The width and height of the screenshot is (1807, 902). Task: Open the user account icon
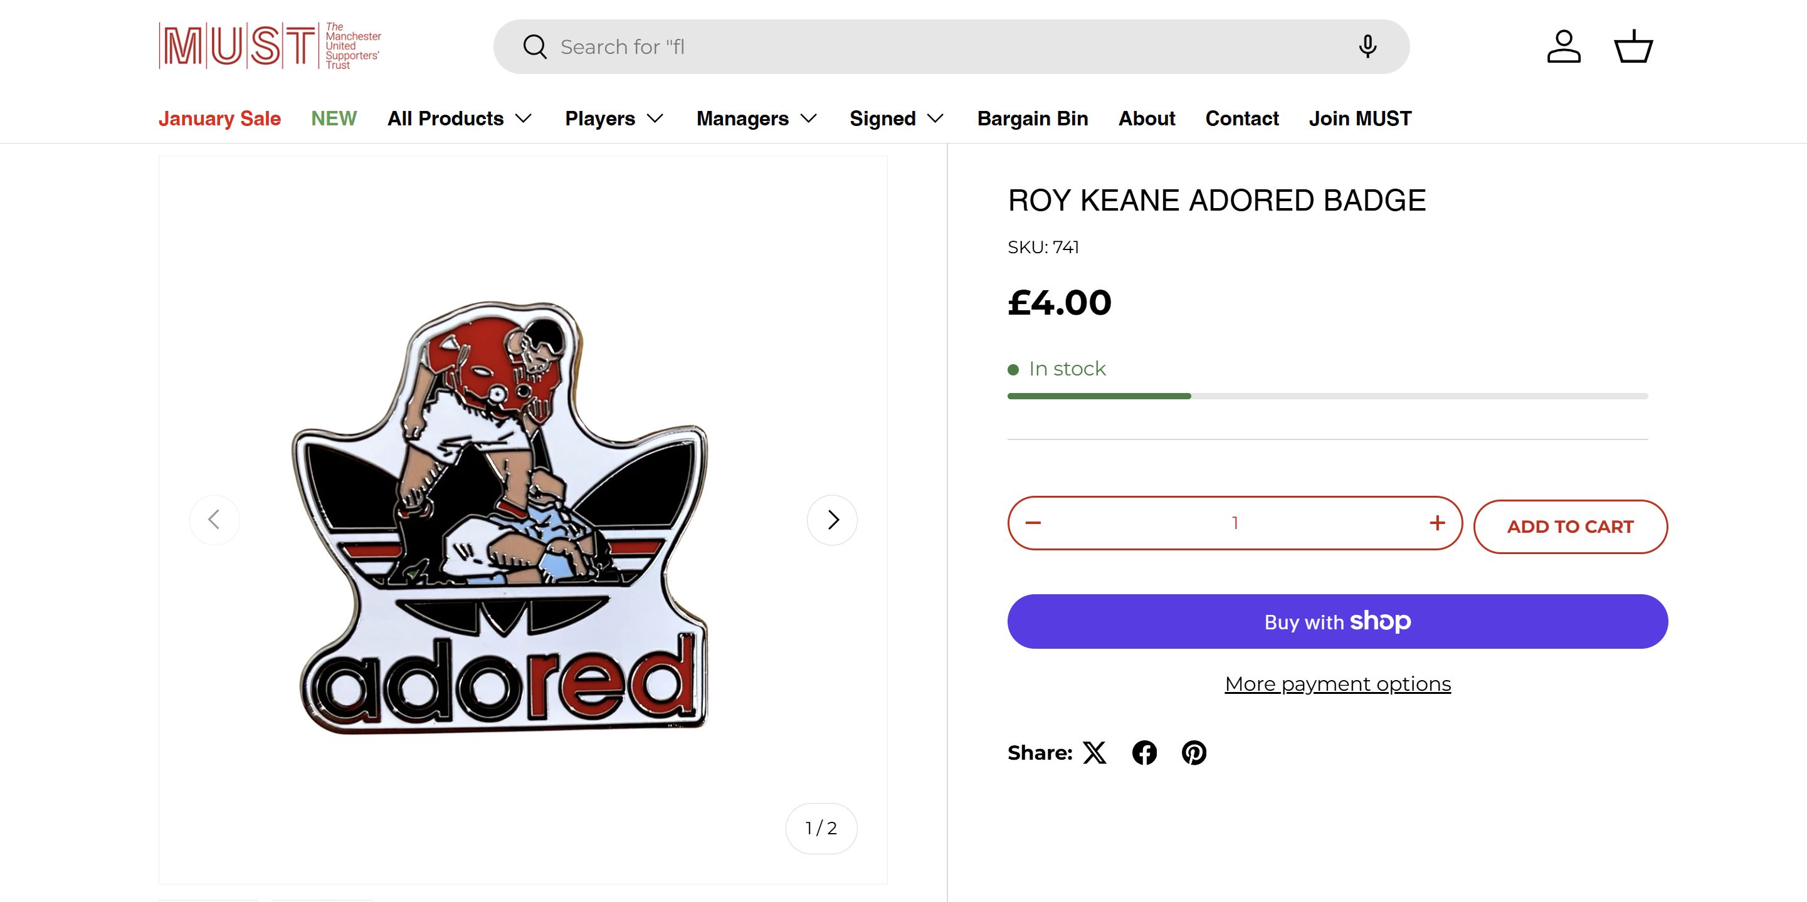pyautogui.click(x=1564, y=46)
